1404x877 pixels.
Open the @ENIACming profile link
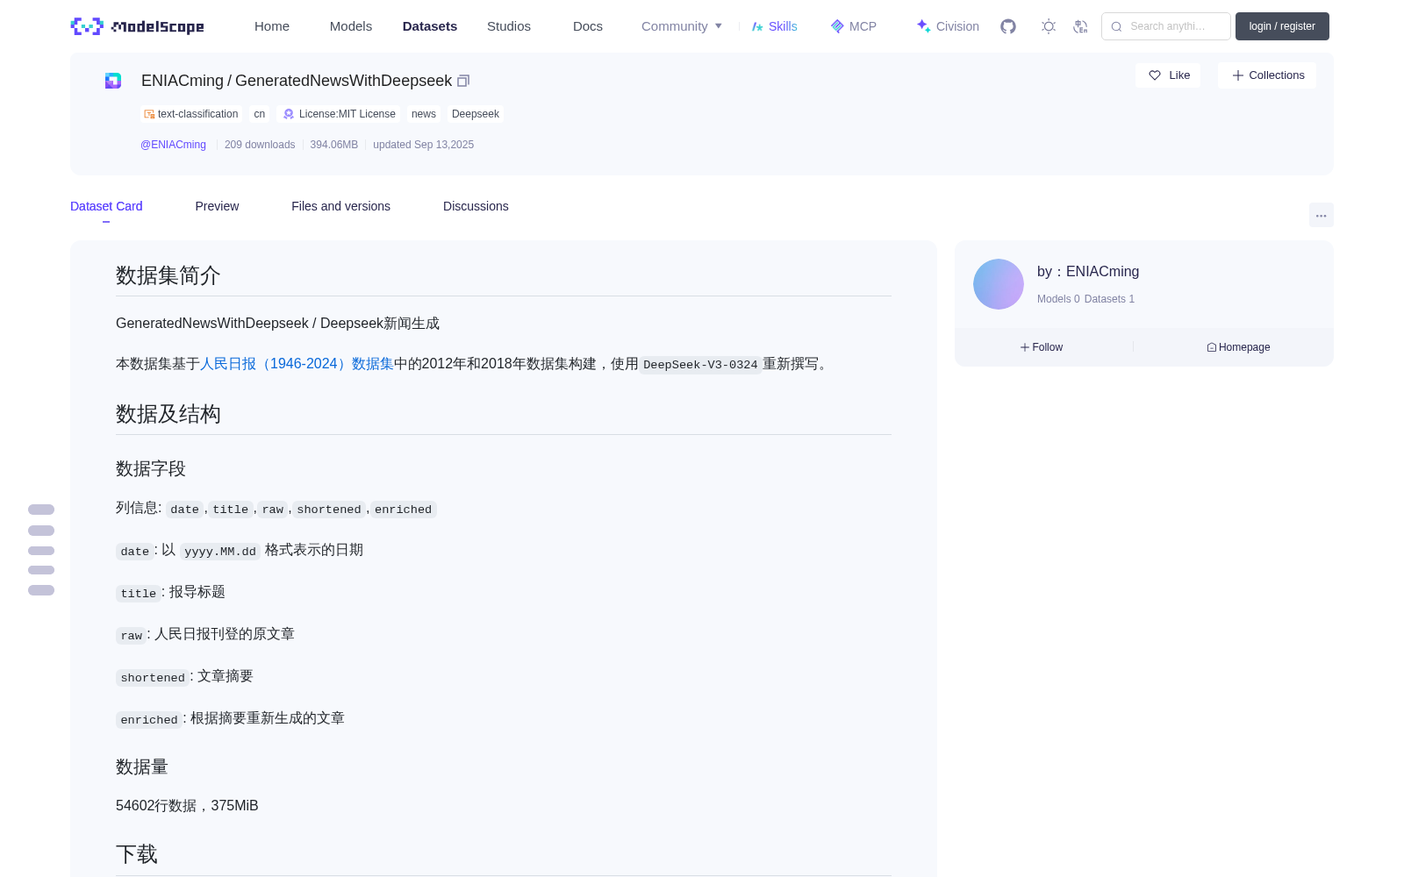pyautogui.click(x=173, y=145)
